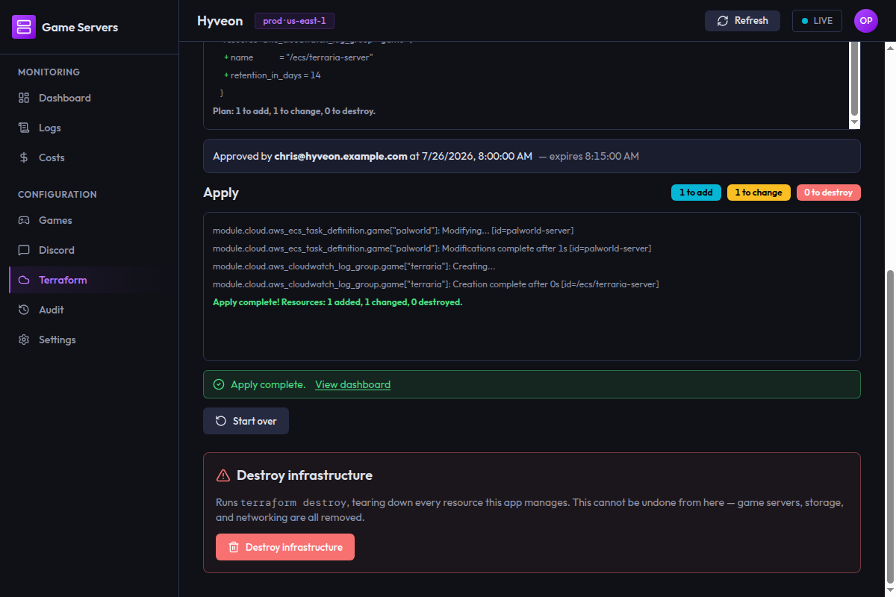Open the Logs page
The height and width of the screenshot is (597, 896).
(90, 128)
